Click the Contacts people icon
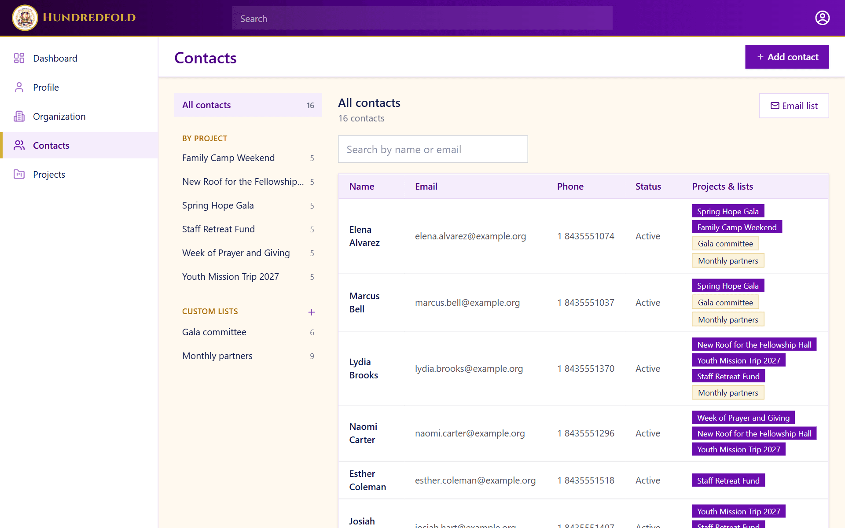The height and width of the screenshot is (528, 845). (19, 145)
